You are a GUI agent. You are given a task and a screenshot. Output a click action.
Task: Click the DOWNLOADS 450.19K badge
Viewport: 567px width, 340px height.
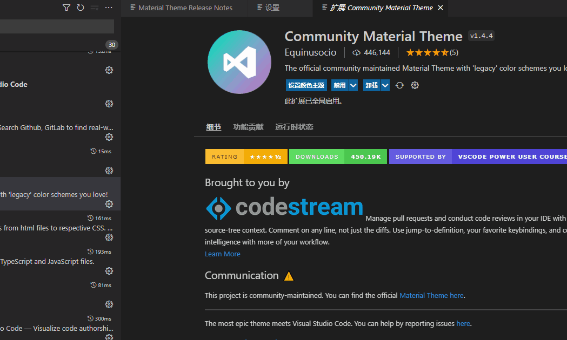pyautogui.click(x=338, y=157)
